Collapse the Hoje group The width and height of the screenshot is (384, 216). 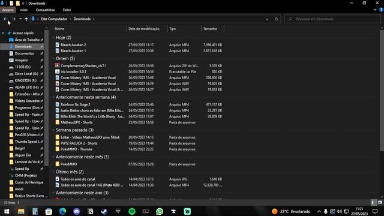click(53, 37)
